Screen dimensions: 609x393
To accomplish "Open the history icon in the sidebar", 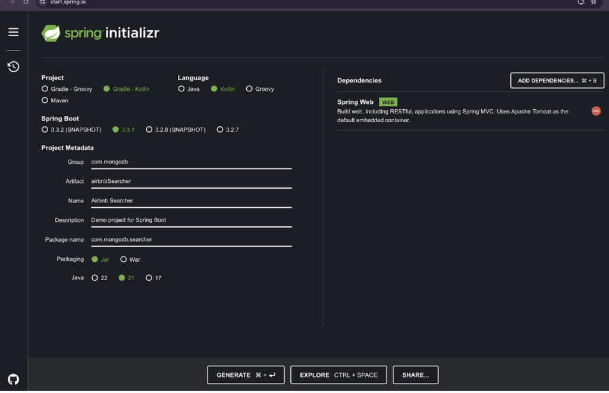I will click(x=13, y=66).
